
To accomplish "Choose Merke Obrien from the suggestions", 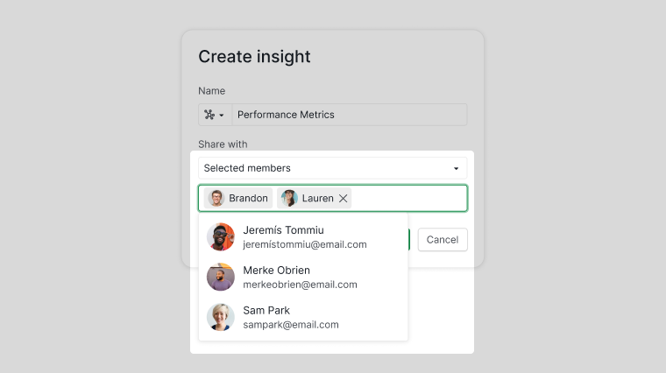I will click(x=303, y=277).
